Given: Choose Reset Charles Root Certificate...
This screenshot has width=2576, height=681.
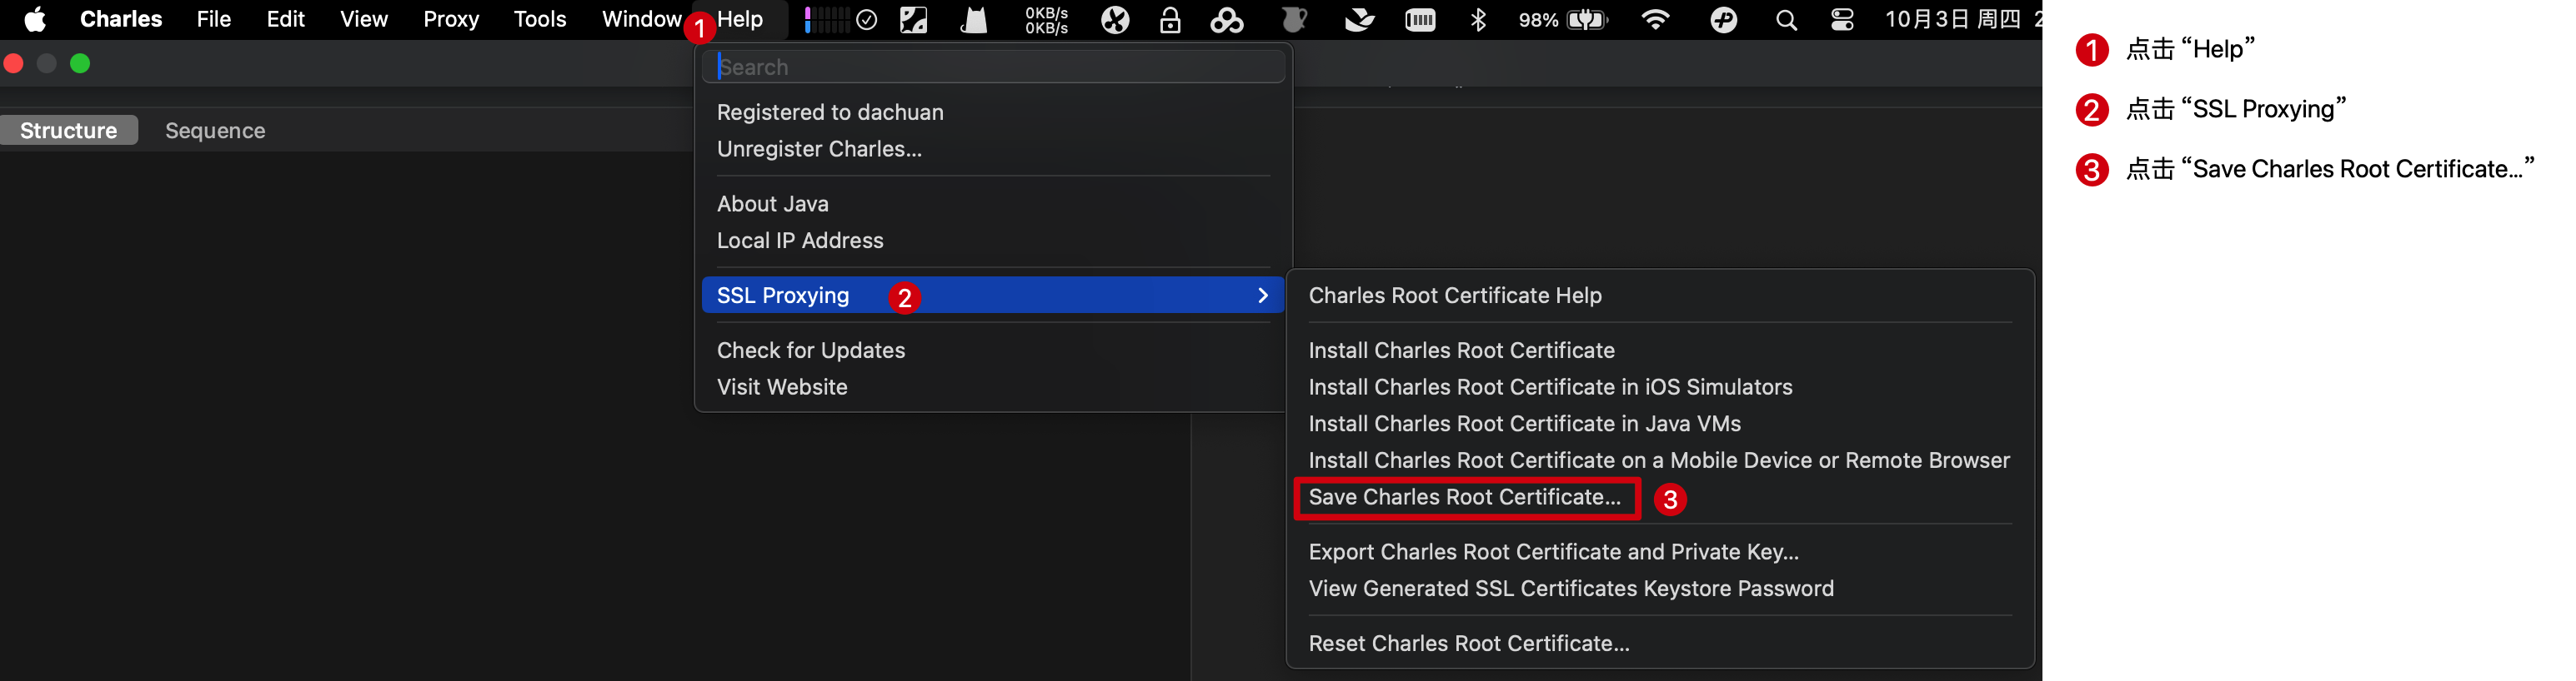Looking at the screenshot, I should click(1469, 644).
